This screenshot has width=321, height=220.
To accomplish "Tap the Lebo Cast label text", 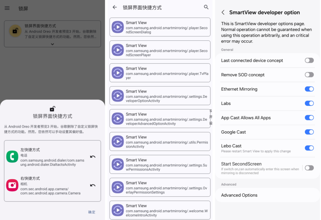I will click(231, 146).
